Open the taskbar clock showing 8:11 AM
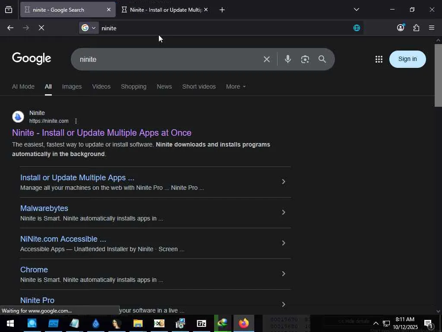The height and width of the screenshot is (332, 442). (405, 323)
